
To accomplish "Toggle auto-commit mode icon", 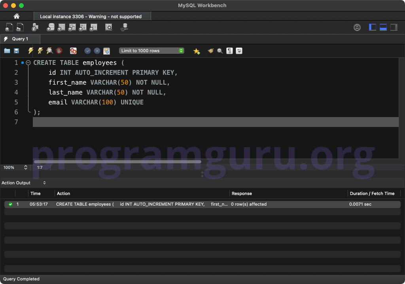I will [107, 51].
